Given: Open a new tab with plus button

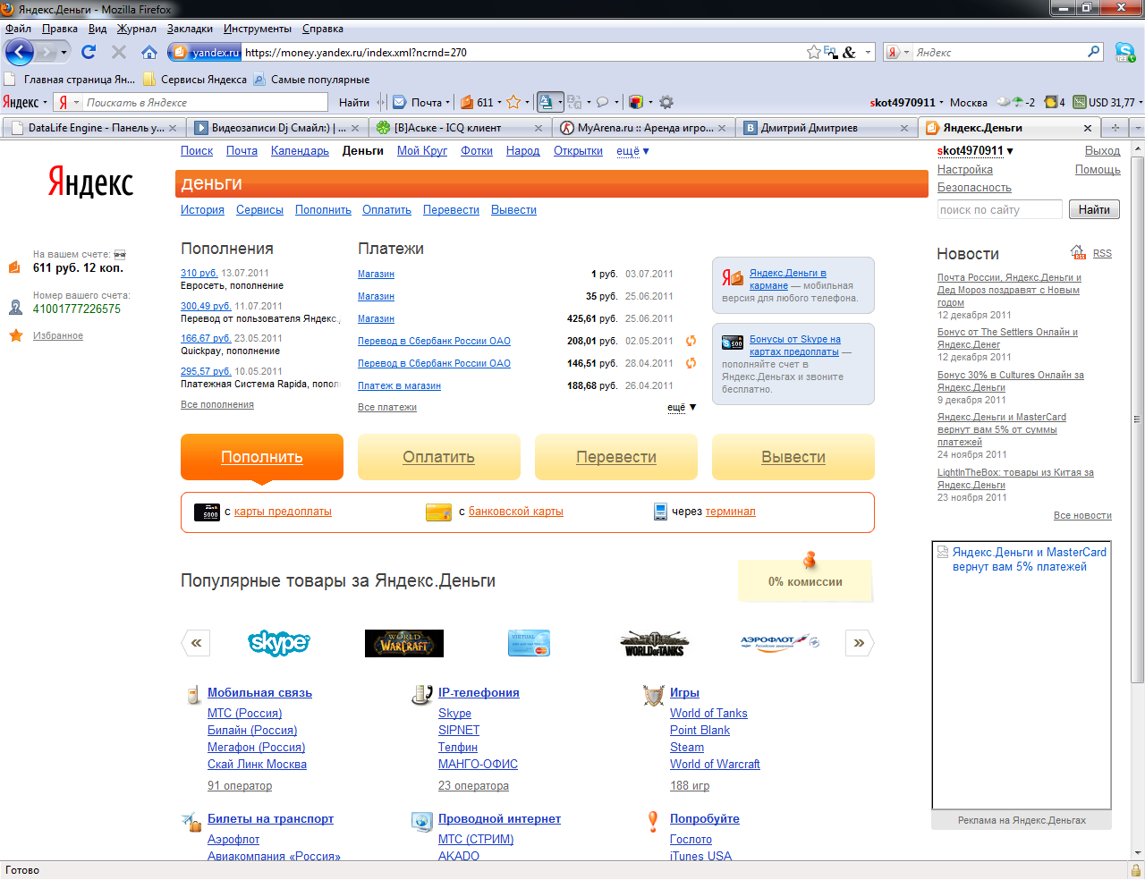Looking at the screenshot, I should coord(1115,128).
